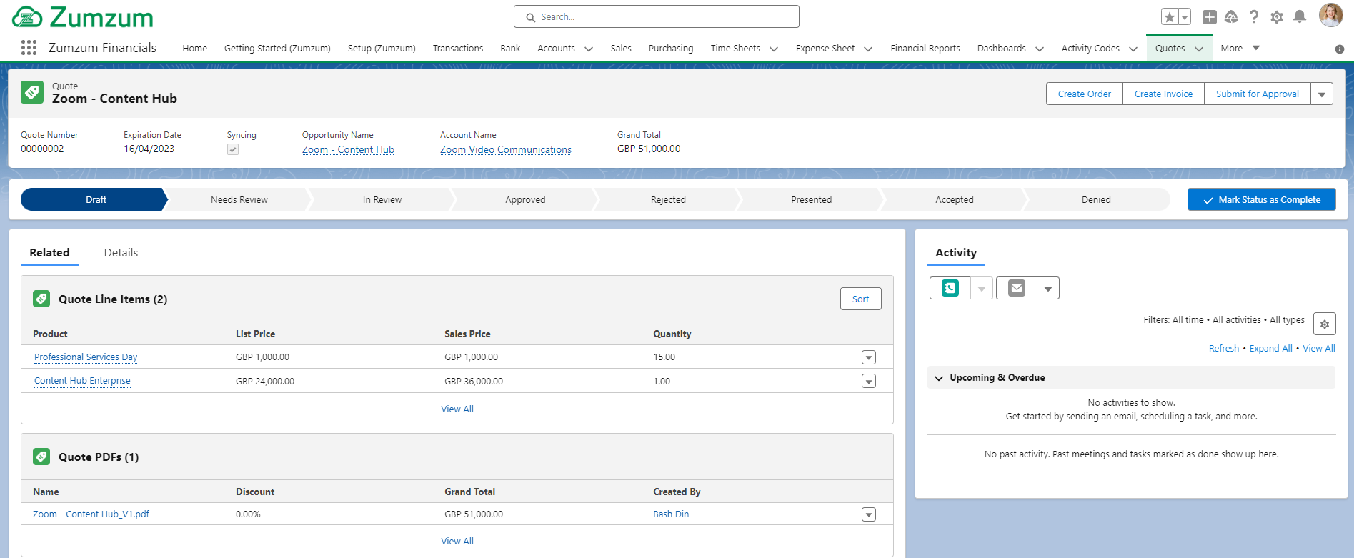Open the Help question mark icon

[x=1254, y=17]
